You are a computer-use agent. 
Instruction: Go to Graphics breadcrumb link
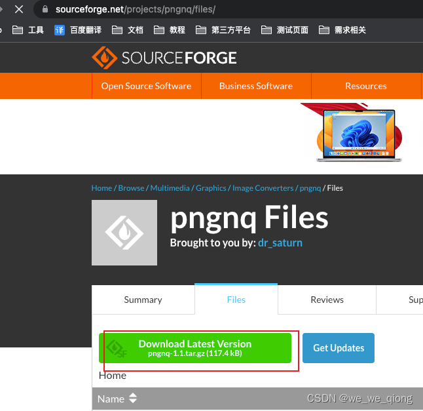(x=211, y=188)
